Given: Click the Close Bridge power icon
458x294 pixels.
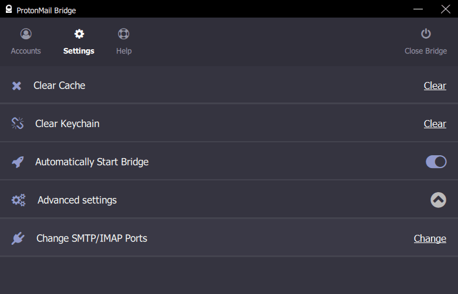Looking at the screenshot, I should pyautogui.click(x=426, y=34).
